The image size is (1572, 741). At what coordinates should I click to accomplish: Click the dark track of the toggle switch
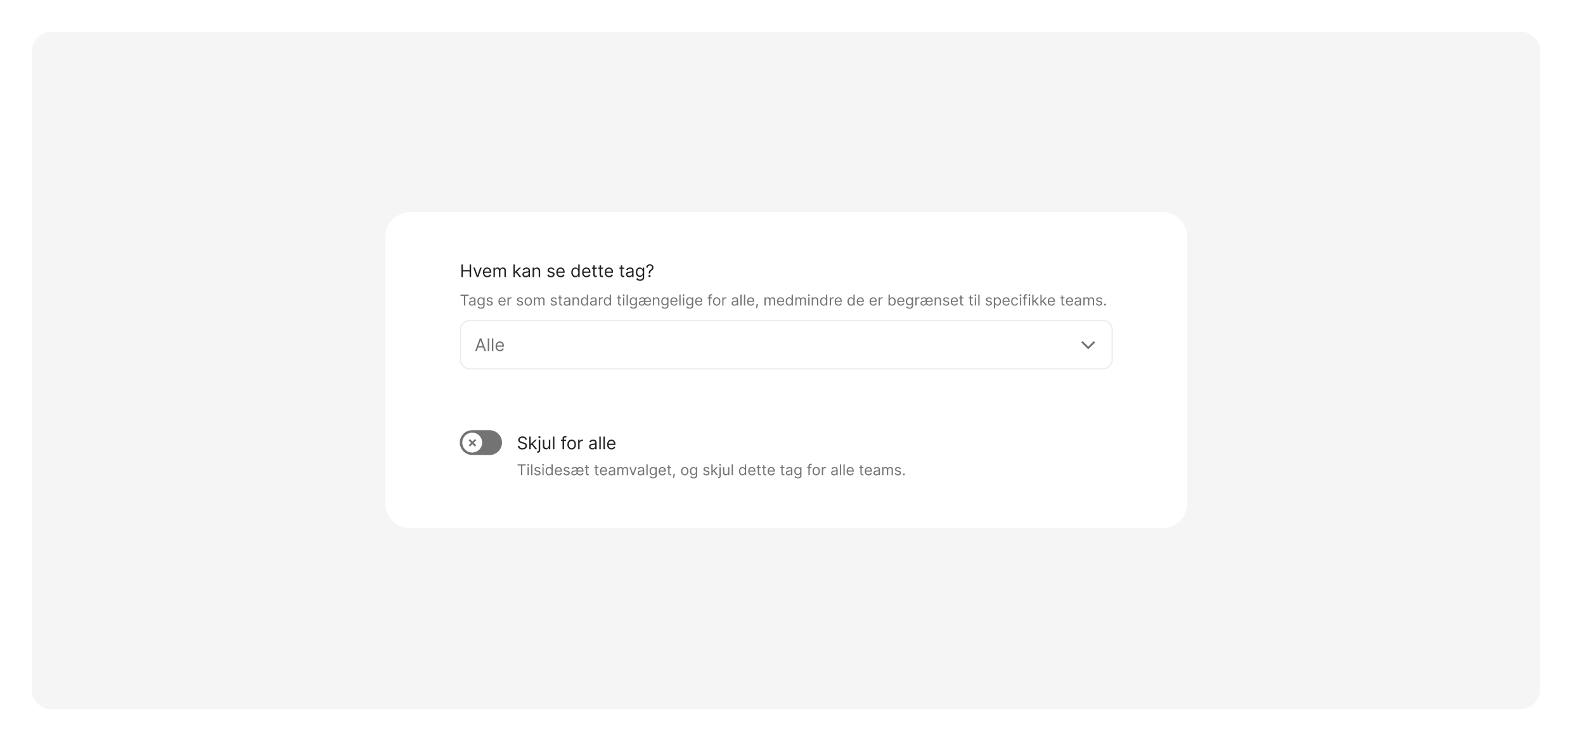[492, 443]
